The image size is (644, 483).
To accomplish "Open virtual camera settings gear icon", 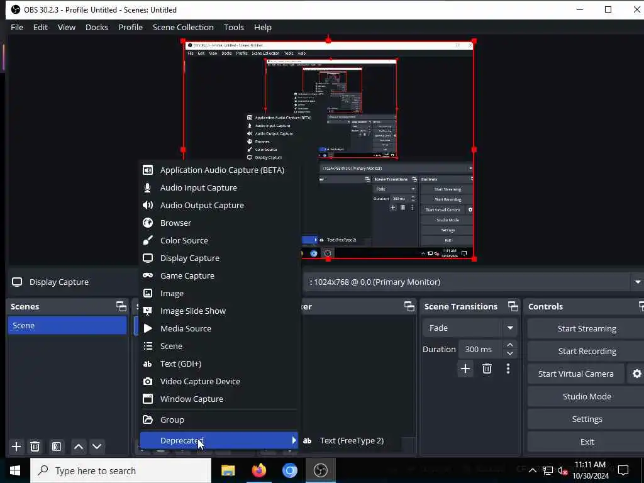I will point(636,374).
